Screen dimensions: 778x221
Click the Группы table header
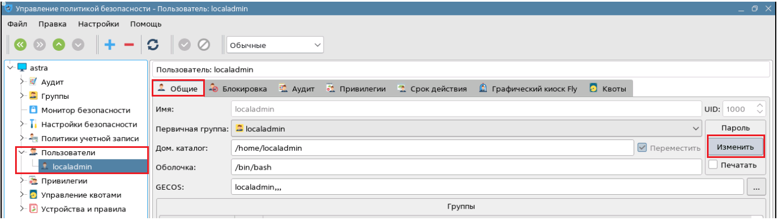coord(461,206)
